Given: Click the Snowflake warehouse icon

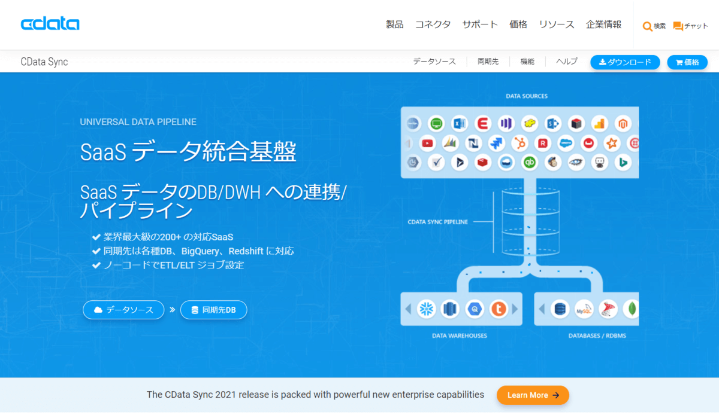Looking at the screenshot, I should 427,309.
